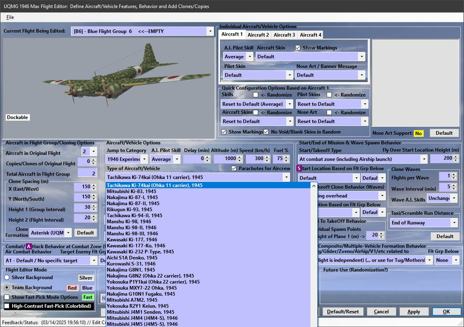Toggle the Show Markings checkbox beside Aircraft Skin
This screenshot has height=327, width=464.
(x=298, y=47)
